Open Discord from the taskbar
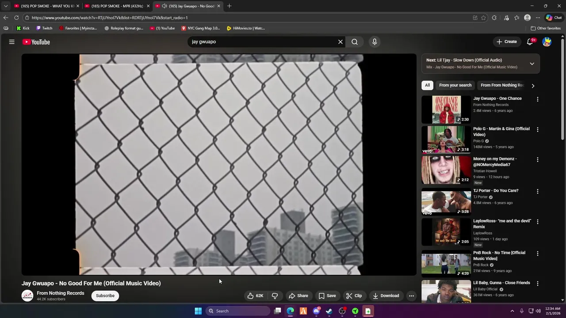 click(316, 311)
